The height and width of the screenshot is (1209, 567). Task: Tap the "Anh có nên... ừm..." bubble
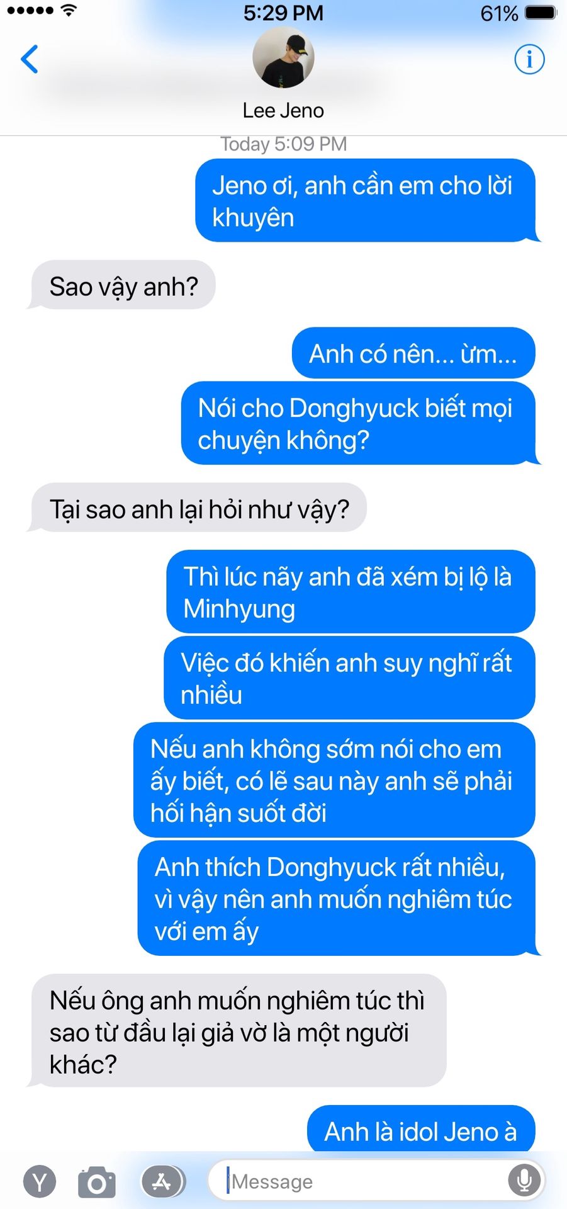pyautogui.click(x=413, y=353)
